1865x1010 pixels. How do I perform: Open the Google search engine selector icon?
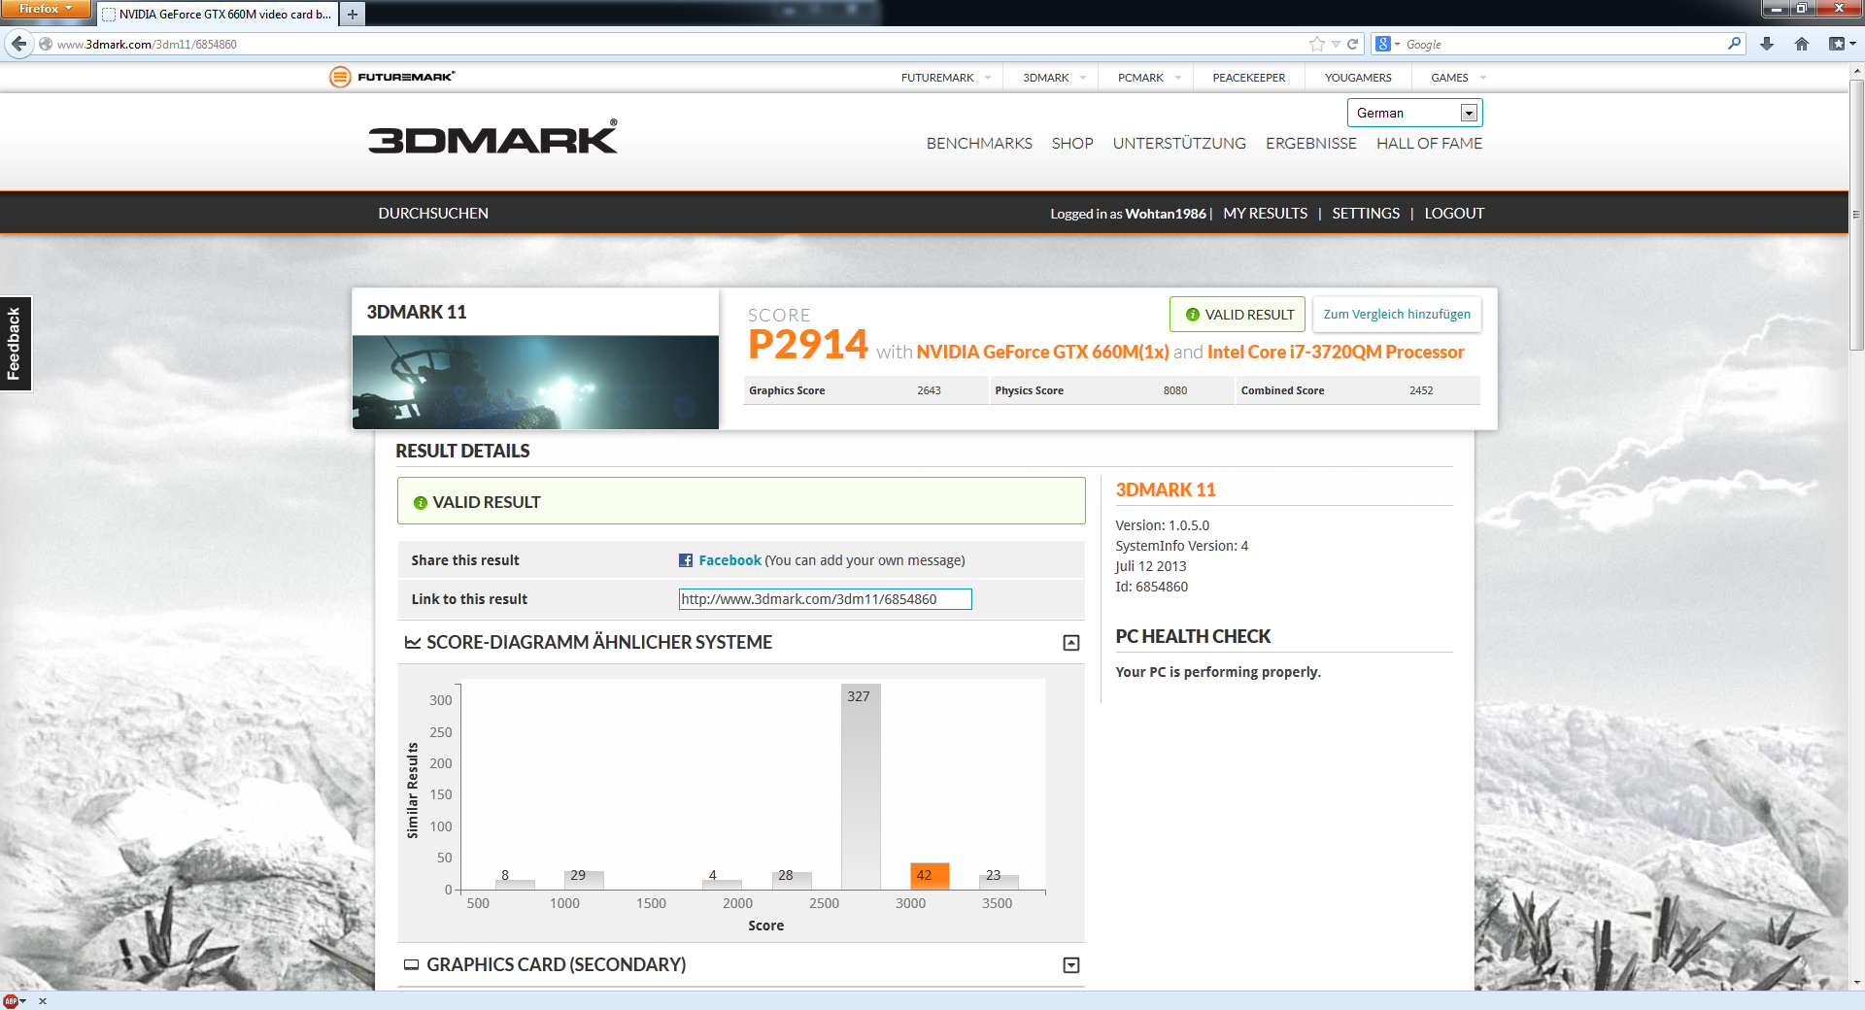click(1387, 44)
